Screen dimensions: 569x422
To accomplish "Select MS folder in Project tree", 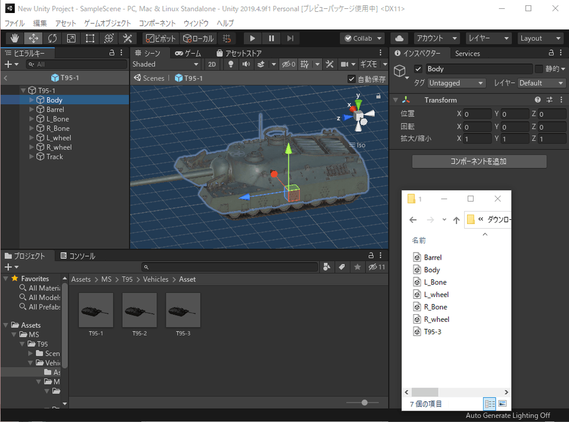I will 34,334.
